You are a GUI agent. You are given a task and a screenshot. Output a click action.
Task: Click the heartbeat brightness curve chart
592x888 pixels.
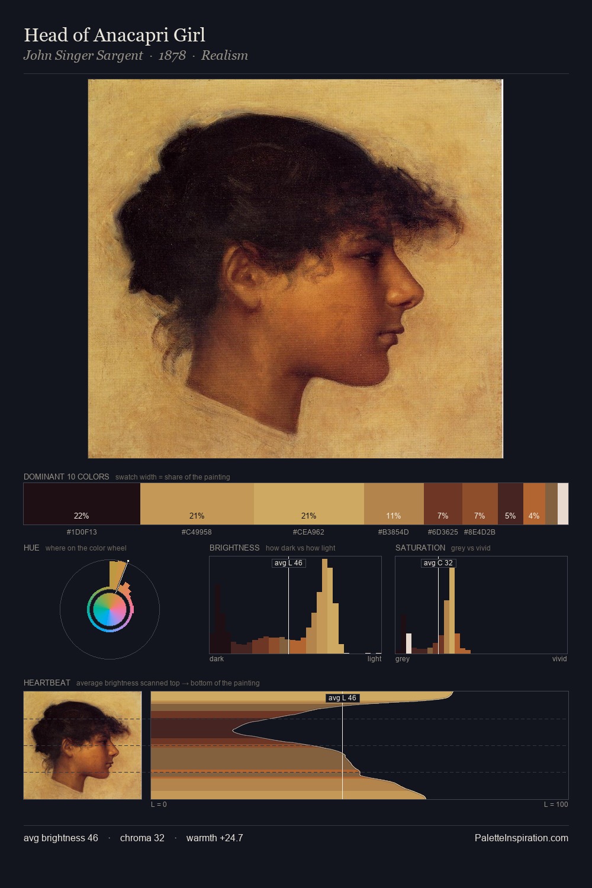click(359, 745)
